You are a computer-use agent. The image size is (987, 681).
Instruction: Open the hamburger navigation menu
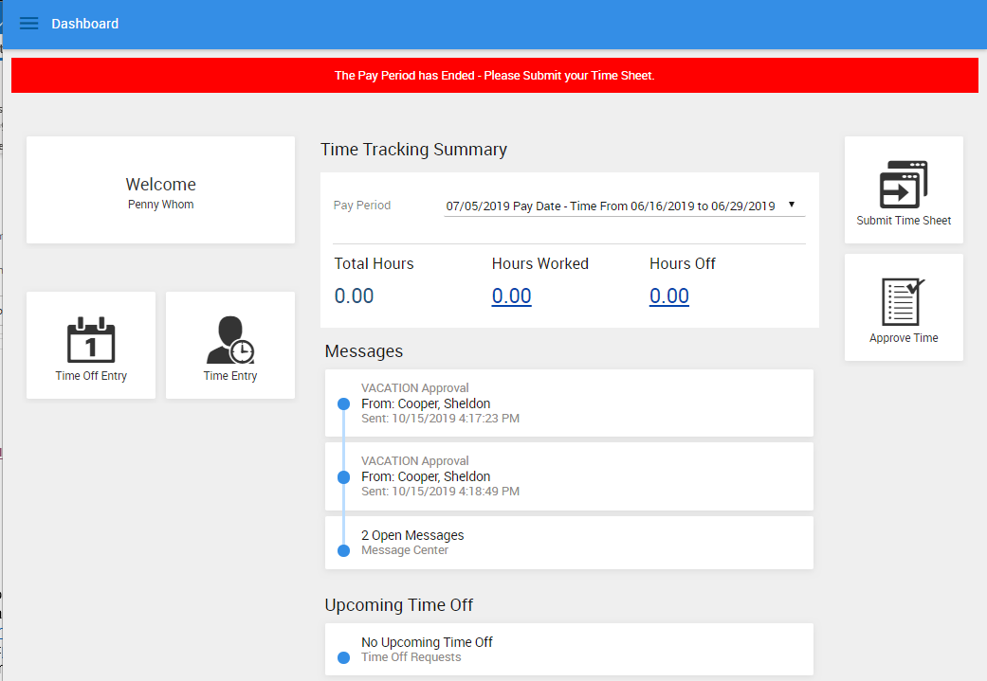pos(29,24)
